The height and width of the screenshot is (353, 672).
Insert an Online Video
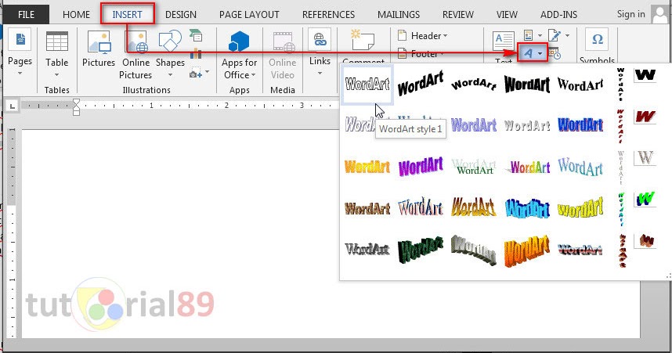[x=283, y=55]
